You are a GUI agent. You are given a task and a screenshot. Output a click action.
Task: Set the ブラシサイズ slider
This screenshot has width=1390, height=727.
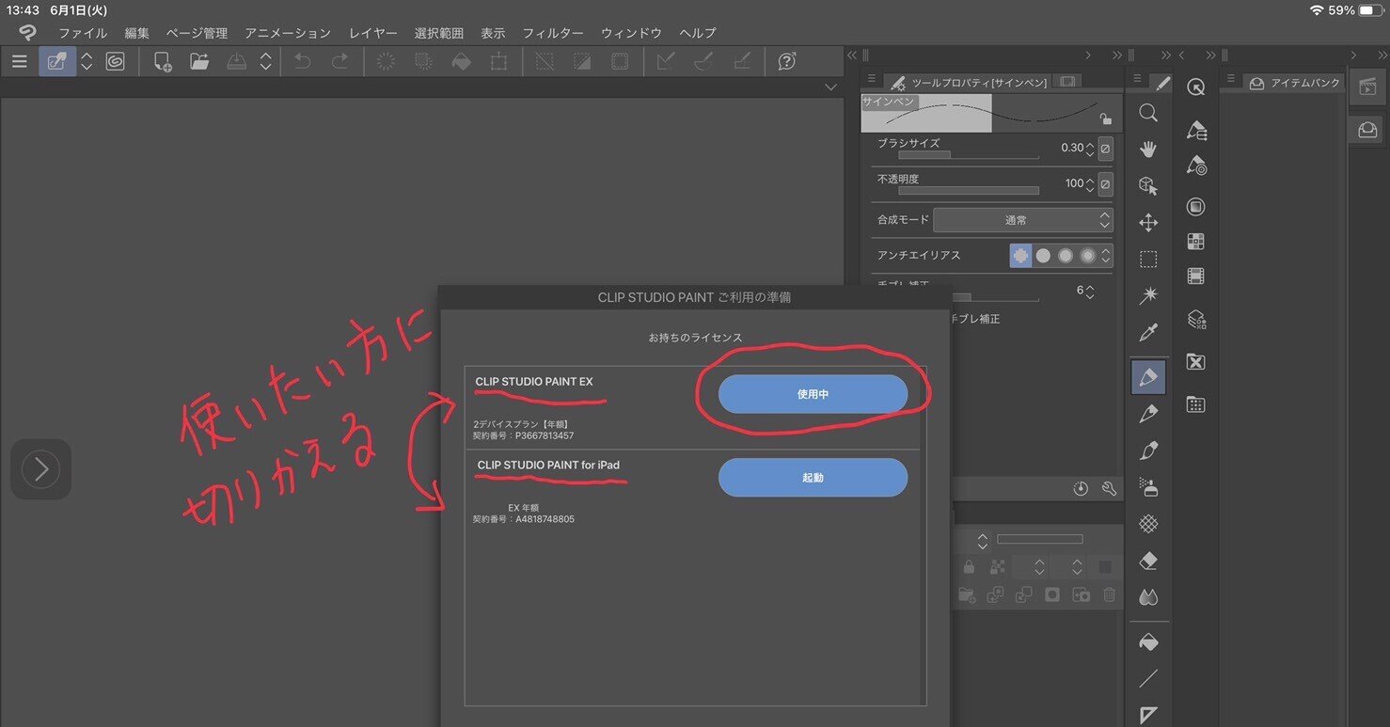969,155
